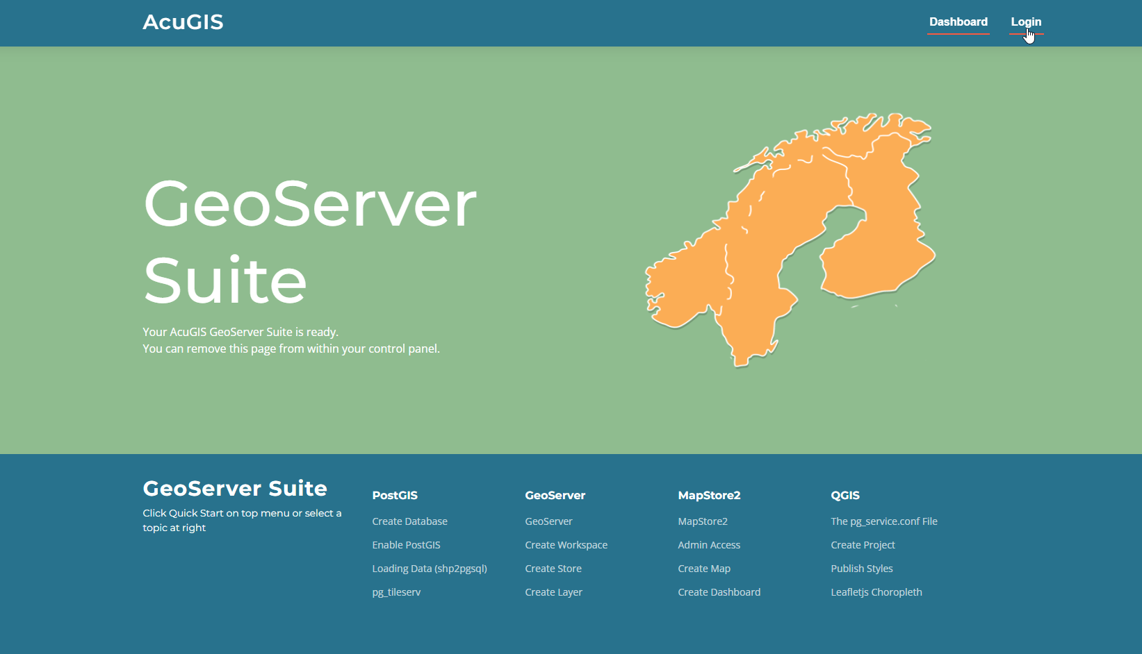Open Create Layer topic
This screenshot has height=654, width=1142.
(x=553, y=592)
